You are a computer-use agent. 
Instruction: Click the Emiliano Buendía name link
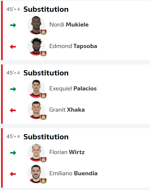[x=73, y=173]
